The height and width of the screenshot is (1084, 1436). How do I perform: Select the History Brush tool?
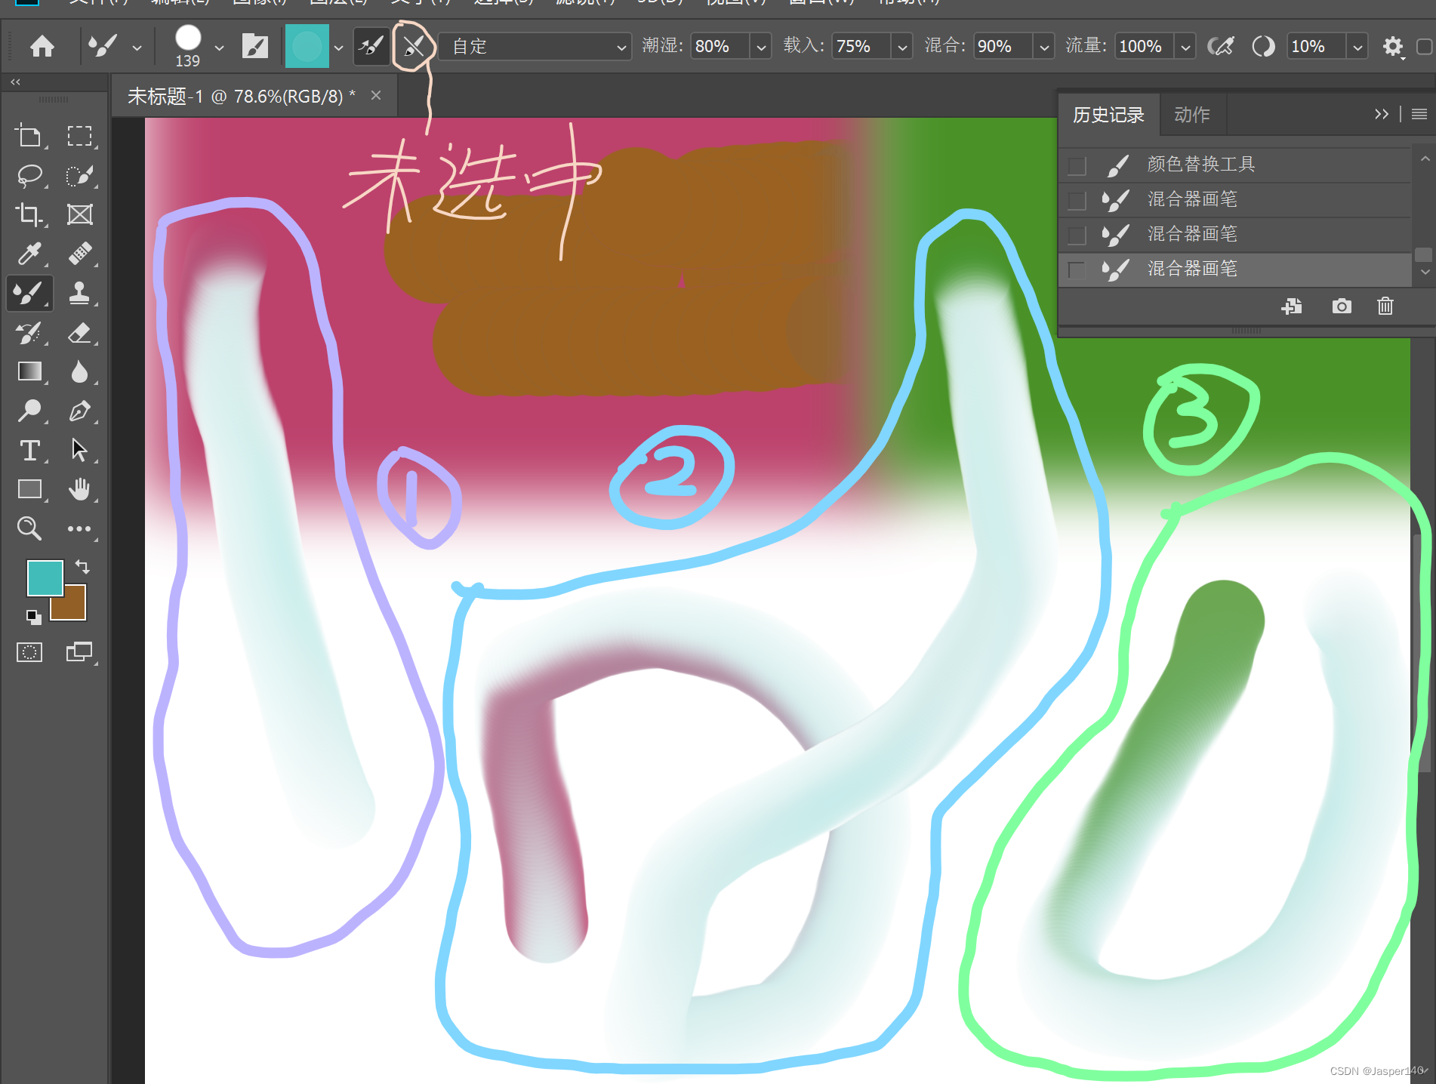click(30, 333)
